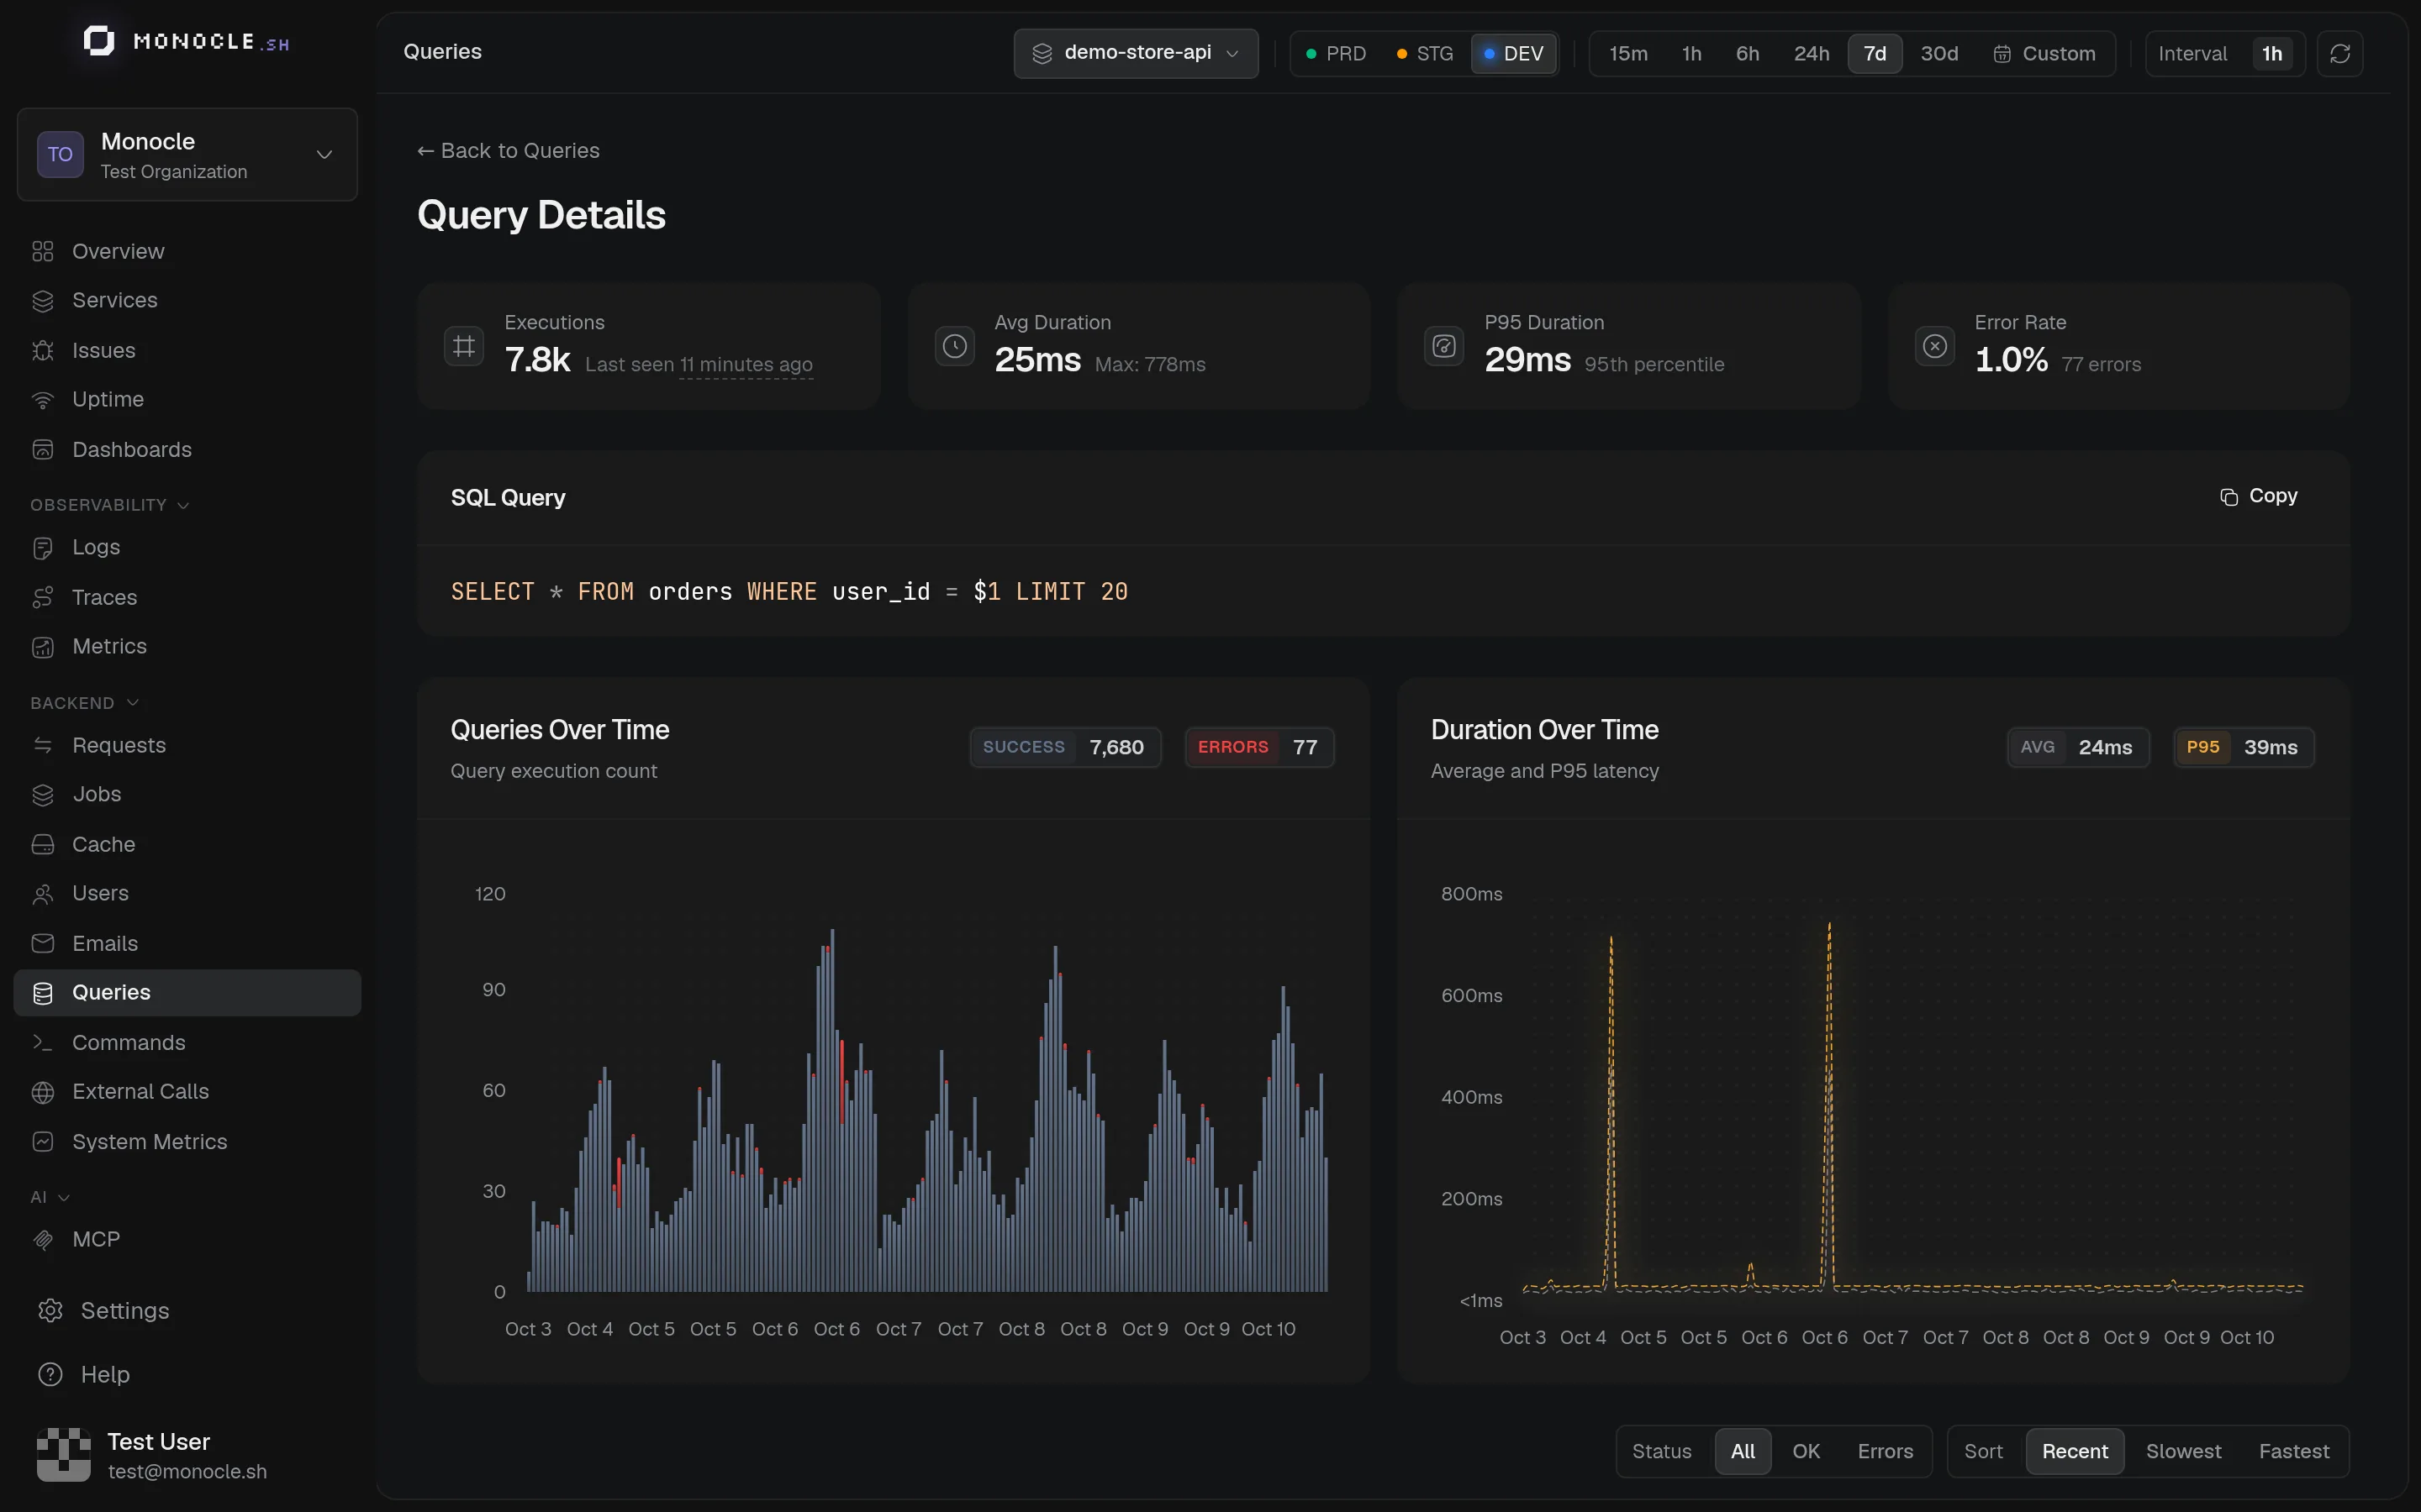Switch environment to STG

(1425, 53)
